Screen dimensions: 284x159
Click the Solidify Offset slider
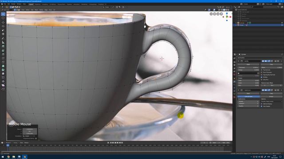[271, 68]
